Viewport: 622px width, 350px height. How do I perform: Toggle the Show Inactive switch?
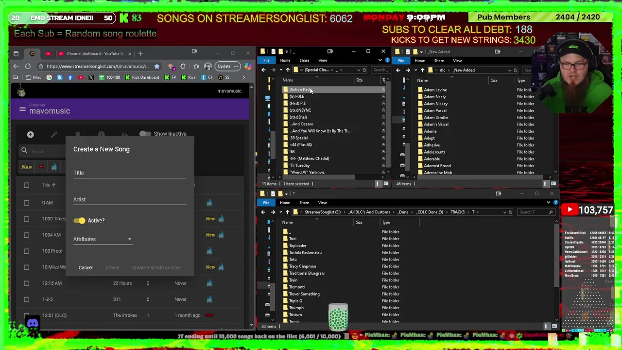pos(145,134)
